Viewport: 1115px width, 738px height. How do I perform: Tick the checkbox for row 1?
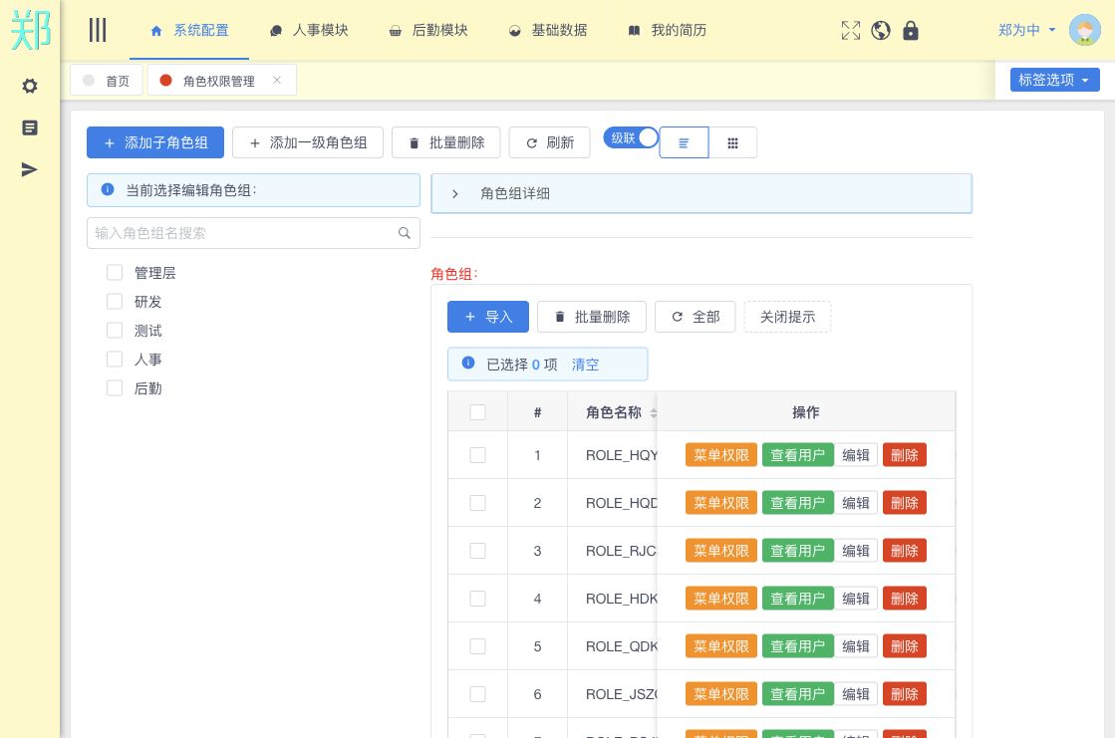click(x=478, y=455)
